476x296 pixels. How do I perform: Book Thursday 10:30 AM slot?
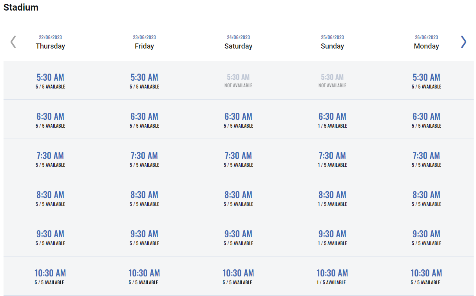coord(50,276)
